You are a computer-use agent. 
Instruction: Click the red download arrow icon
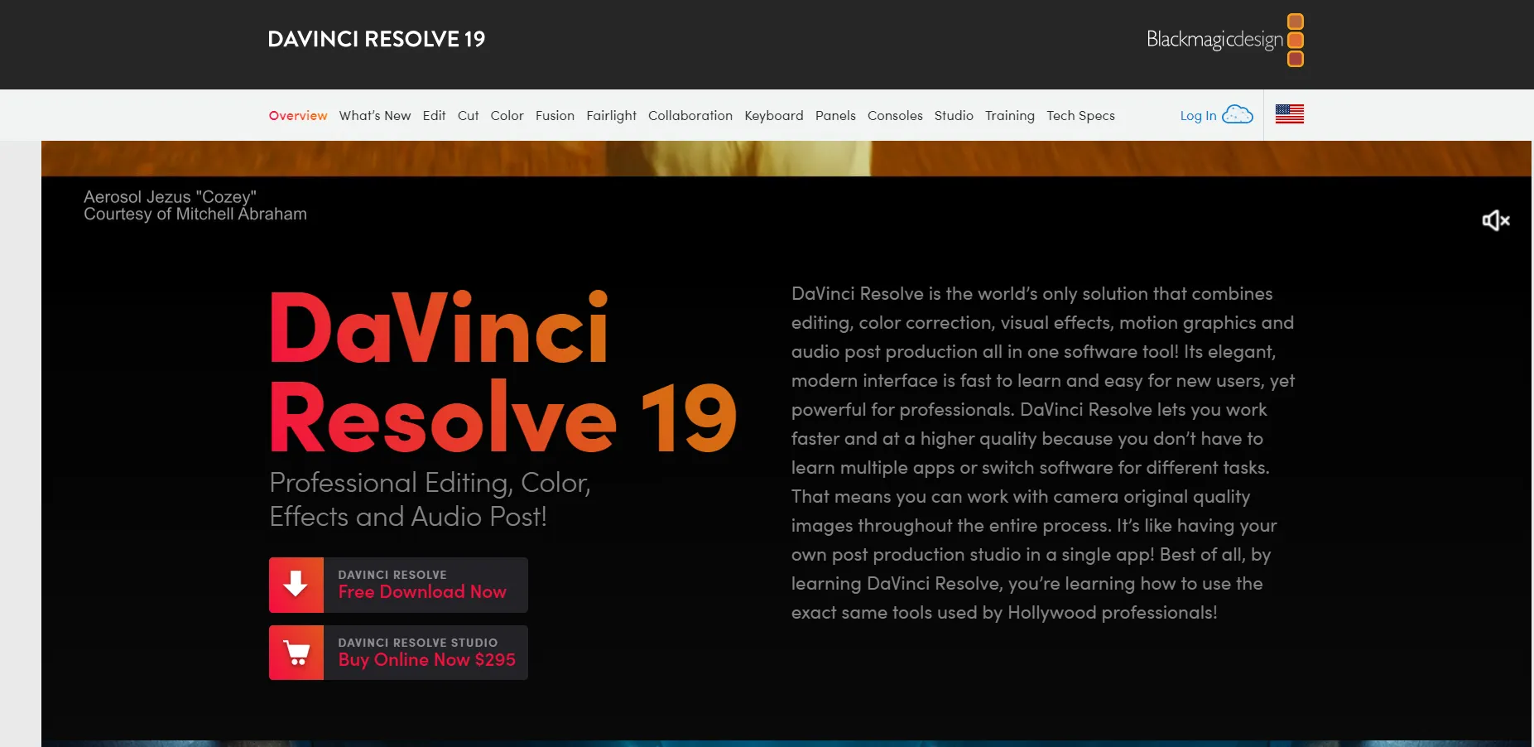point(296,585)
